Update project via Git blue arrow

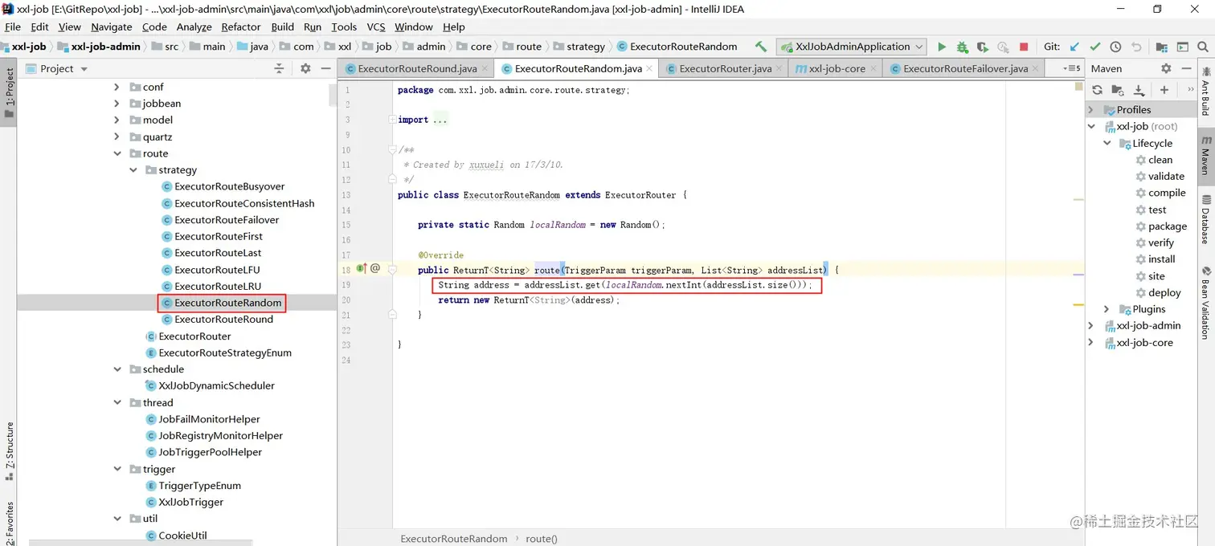(1074, 47)
